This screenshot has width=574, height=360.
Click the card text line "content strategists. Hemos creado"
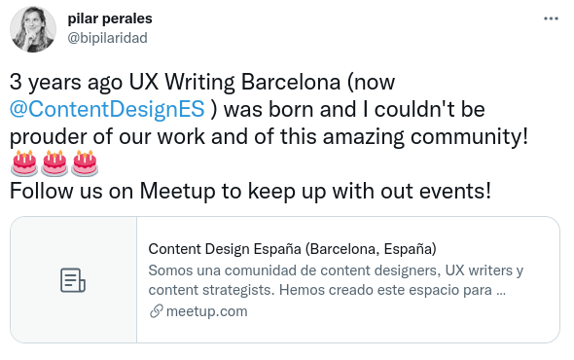coord(327,290)
